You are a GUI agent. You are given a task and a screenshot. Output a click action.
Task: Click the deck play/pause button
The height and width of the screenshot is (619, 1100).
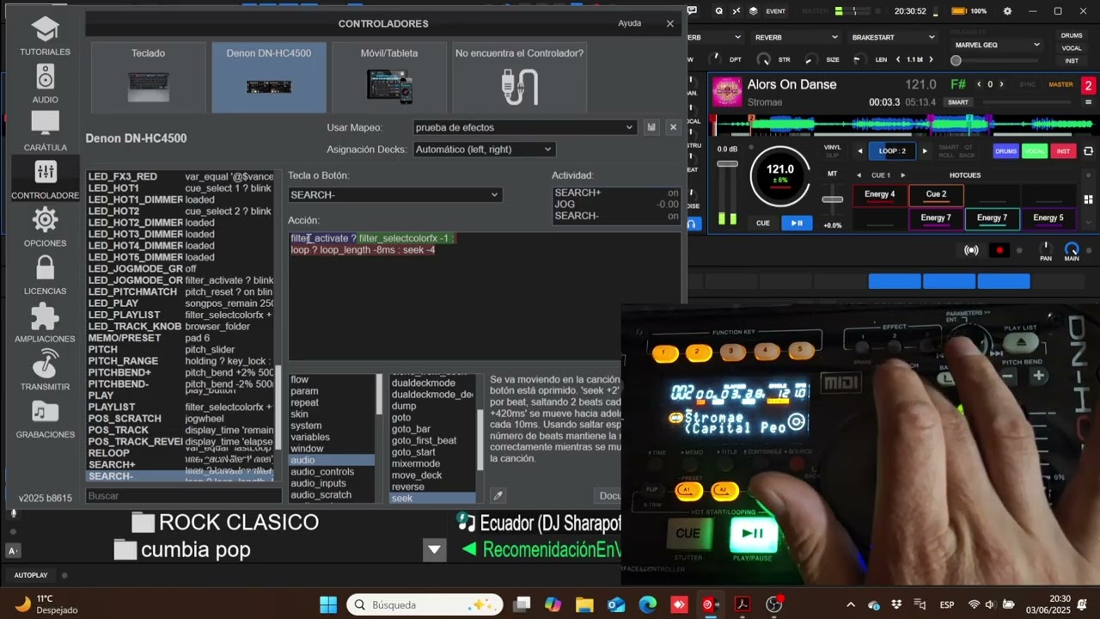click(797, 223)
